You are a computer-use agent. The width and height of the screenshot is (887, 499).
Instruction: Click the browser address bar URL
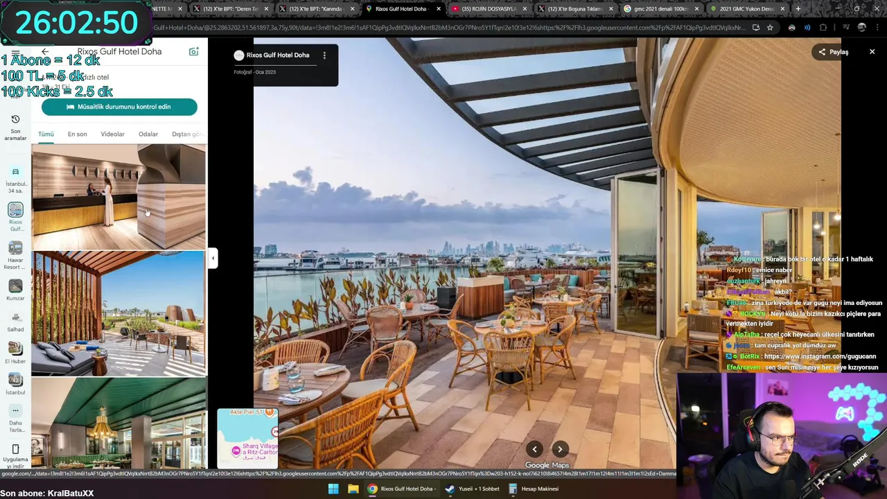tap(449, 28)
